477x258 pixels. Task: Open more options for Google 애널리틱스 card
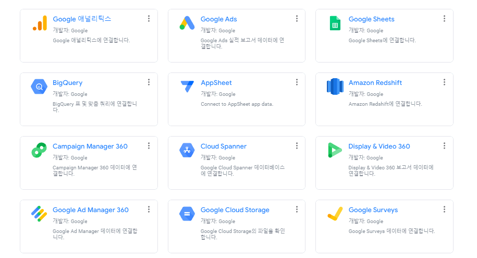point(149,19)
